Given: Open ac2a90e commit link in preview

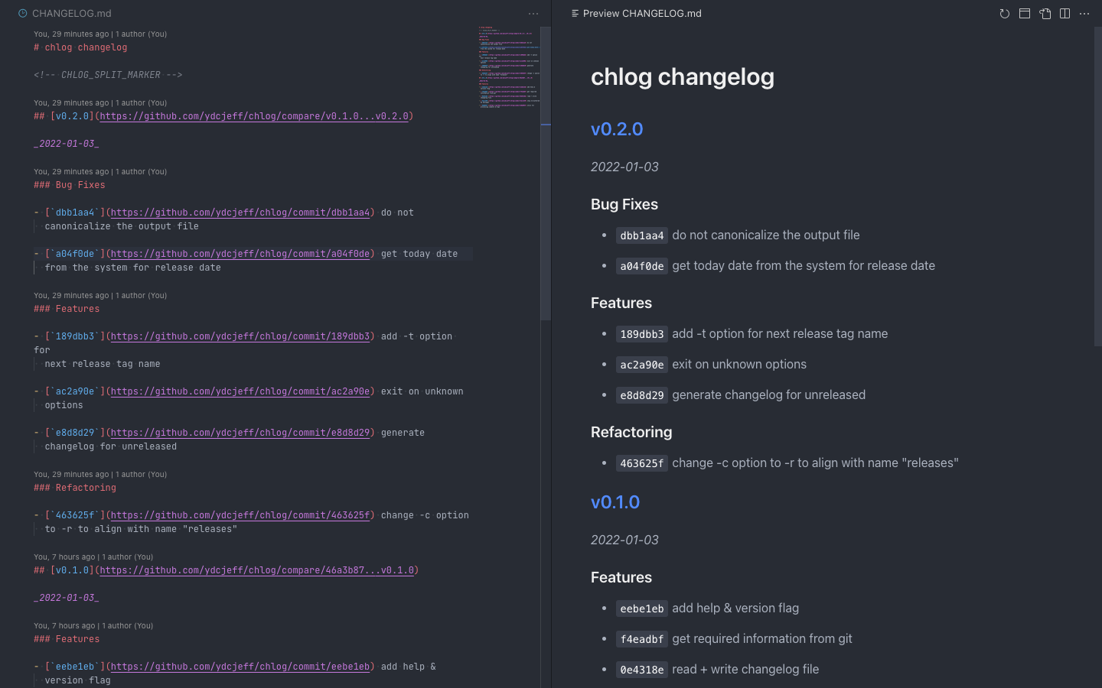Looking at the screenshot, I should click(642, 365).
